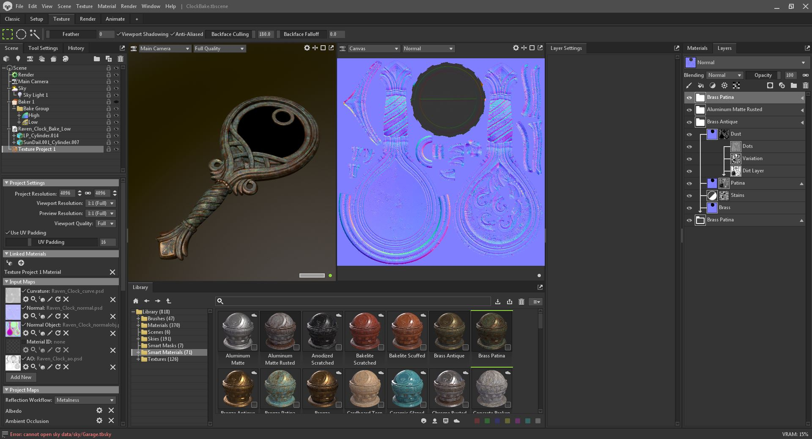Hide the Dust layer
Image resolution: width=812 pixels, height=439 pixels.
click(689, 134)
